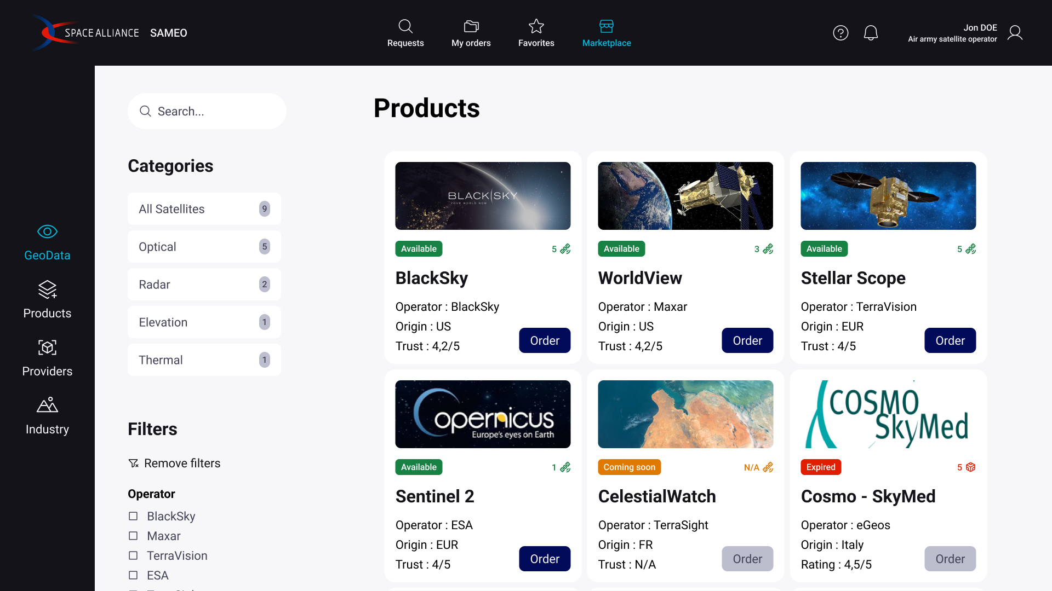Tick the ESA operator checkbox
1052x591 pixels.
click(133, 575)
